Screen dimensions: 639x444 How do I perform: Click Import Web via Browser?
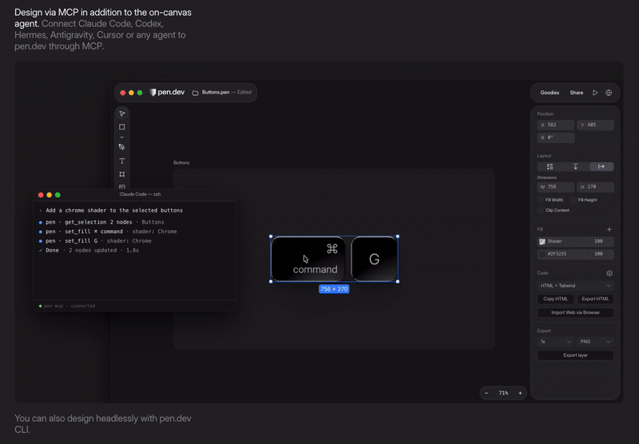coord(575,313)
